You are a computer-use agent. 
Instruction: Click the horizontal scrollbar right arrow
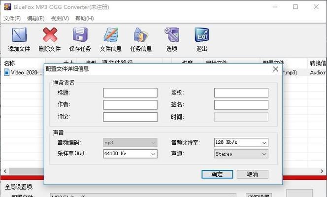click(x=322, y=171)
